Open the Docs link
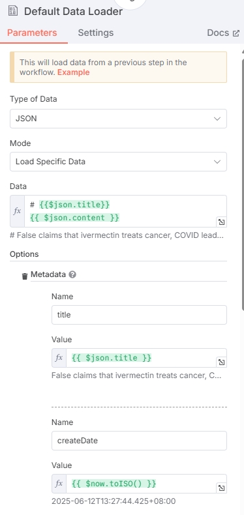The width and height of the screenshot is (244, 515). [218, 33]
